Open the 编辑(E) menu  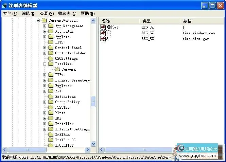[x=29, y=14]
